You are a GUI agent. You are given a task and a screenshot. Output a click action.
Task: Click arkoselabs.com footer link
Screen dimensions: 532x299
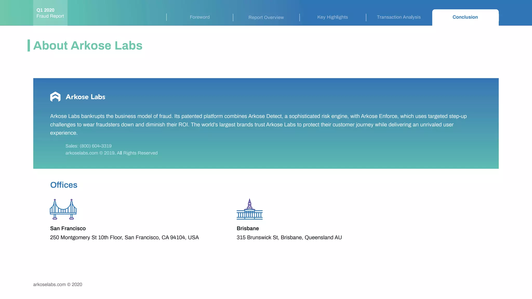pyautogui.click(x=49, y=284)
